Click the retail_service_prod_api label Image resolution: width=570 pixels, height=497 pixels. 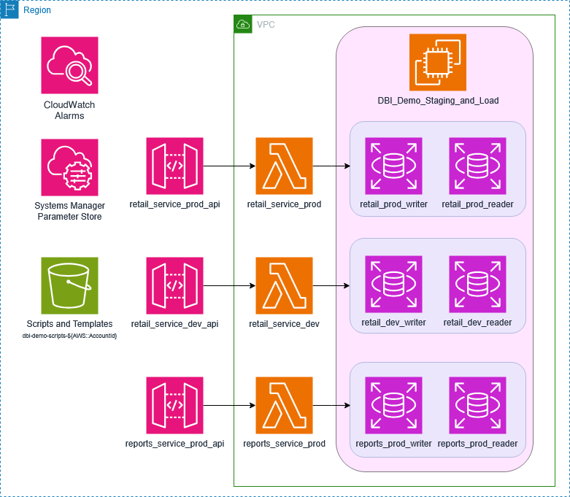pyautogui.click(x=174, y=204)
